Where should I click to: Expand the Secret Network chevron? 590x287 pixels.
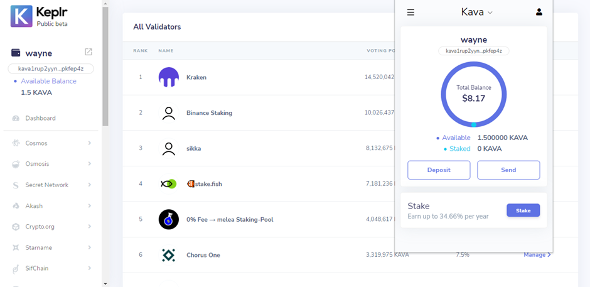pos(90,185)
